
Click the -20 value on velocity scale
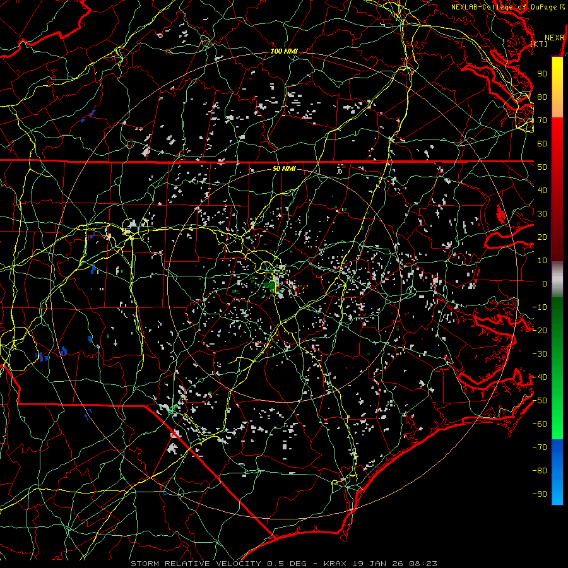click(x=540, y=330)
